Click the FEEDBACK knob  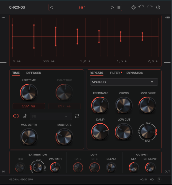[100, 105]
